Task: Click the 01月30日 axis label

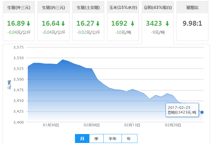Action: (51, 125)
